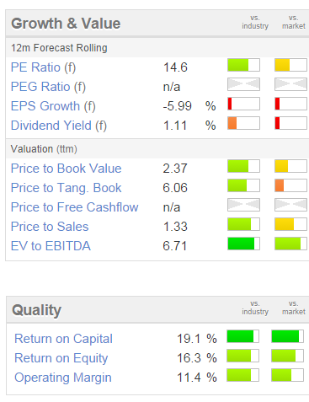Select the EV to EBITDA link

tap(51, 246)
